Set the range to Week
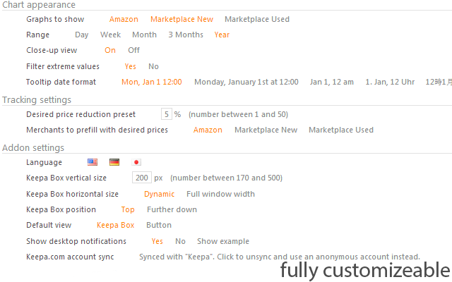Image resolution: width=452 pixels, height=282 pixels. [110, 35]
